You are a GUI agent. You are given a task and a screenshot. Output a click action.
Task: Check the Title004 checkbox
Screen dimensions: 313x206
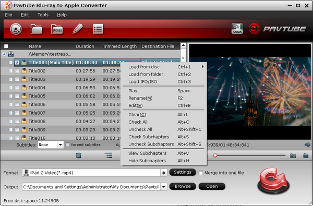tap(17, 88)
